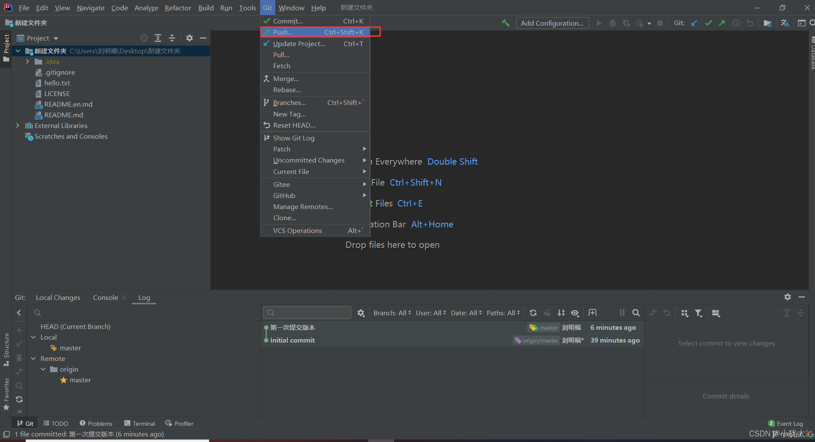Image resolution: width=815 pixels, height=442 pixels.
Task: Click the Refresh icon in Git log toolbar
Action: click(533, 313)
